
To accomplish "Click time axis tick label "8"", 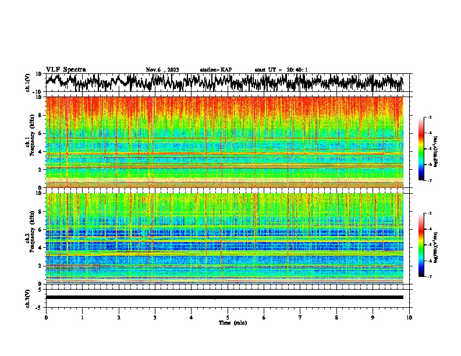I will (336, 318).
